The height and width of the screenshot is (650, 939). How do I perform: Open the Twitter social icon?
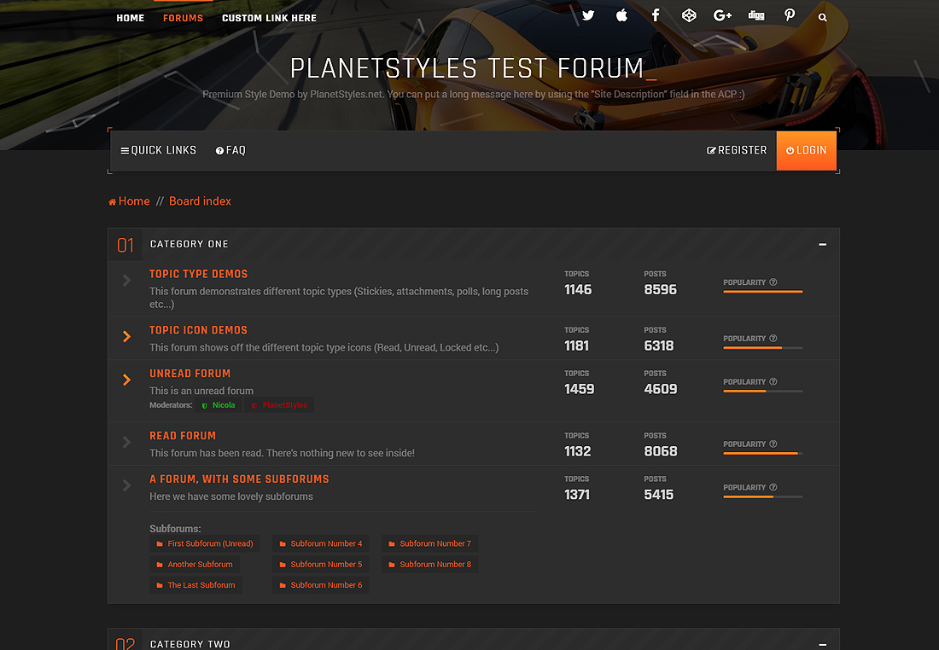[x=588, y=15]
